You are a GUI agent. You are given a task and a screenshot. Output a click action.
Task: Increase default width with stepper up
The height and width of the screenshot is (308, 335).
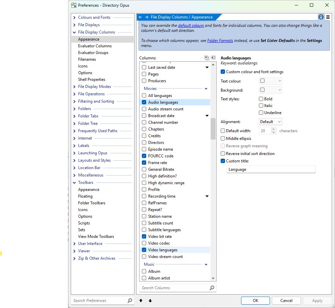[x=274, y=129]
